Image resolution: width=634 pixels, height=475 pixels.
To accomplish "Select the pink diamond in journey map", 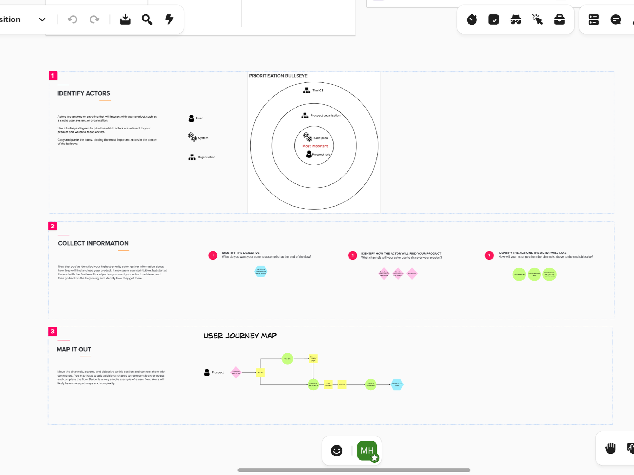I will 236,372.
